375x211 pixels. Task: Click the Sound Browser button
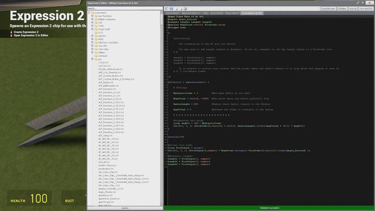[x=328, y=9]
